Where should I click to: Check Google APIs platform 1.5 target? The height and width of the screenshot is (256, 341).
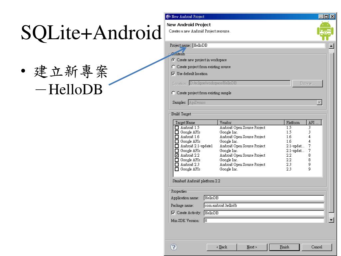(x=177, y=132)
